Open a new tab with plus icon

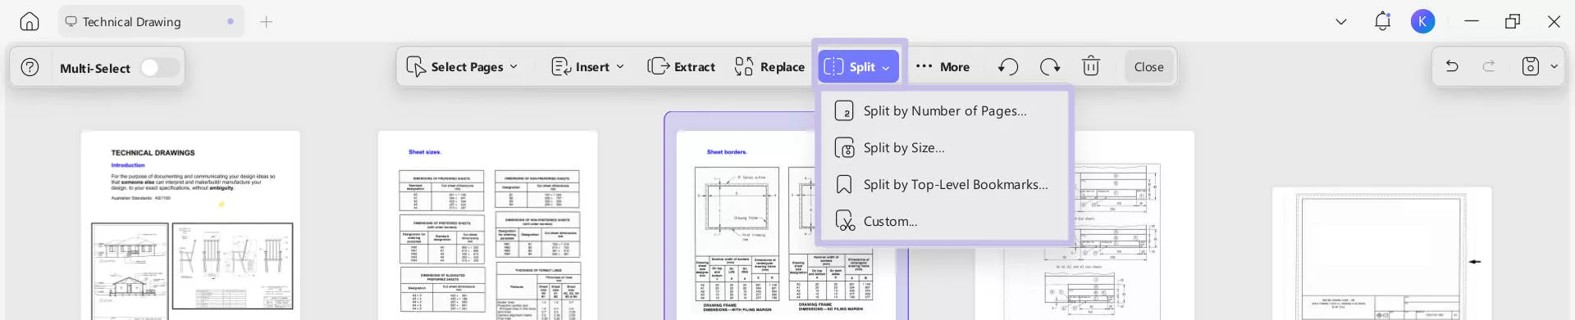coord(266,22)
